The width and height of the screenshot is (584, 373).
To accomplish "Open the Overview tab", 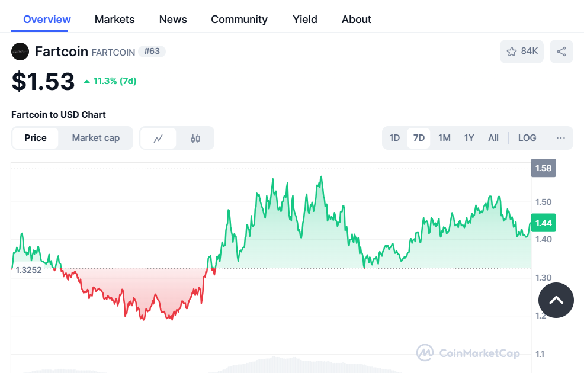I will [x=47, y=20].
